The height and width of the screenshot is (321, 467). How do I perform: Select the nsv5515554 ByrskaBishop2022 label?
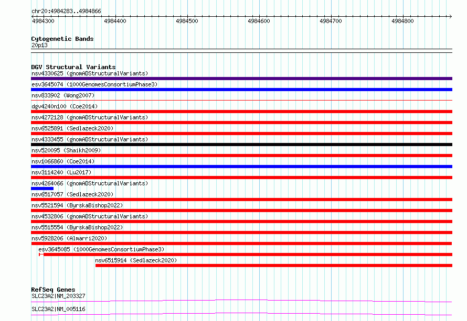[x=77, y=227]
